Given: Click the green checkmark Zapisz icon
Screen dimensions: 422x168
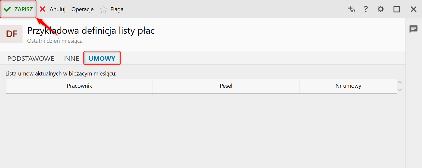Looking at the screenshot, I should 7,9.
